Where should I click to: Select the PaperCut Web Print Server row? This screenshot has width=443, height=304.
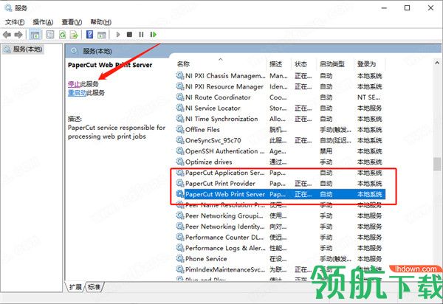(x=280, y=194)
